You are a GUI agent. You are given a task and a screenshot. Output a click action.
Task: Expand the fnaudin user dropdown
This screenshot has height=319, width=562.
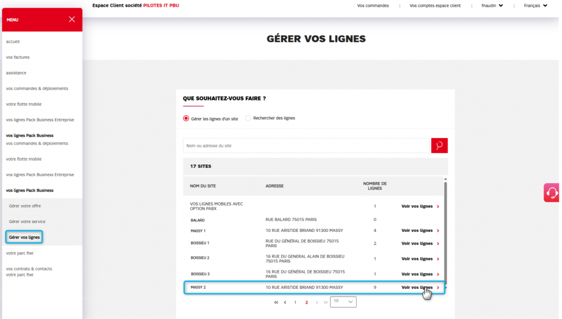pyautogui.click(x=492, y=5)
